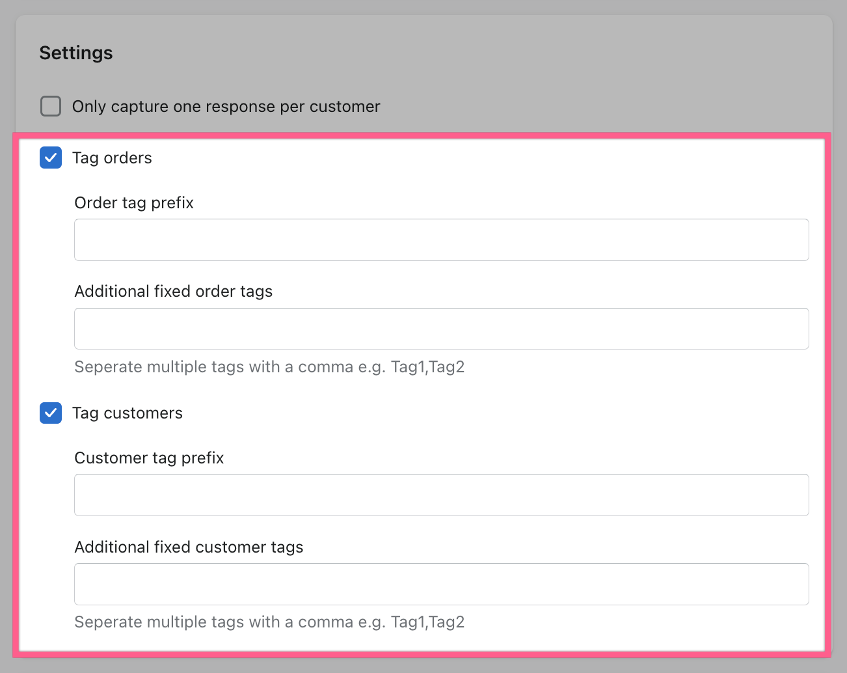This screenshot has width=847, height=673.
Task: Click the Settings heading
Action: click(76, 53)
